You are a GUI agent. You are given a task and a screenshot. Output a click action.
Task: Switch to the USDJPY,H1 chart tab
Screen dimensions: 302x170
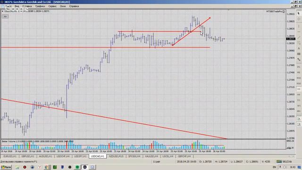(80, 156)
